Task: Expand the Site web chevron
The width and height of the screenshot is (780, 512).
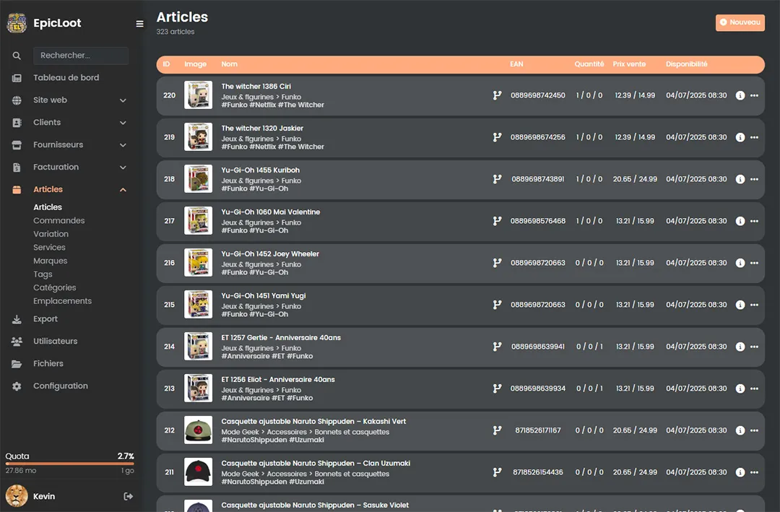Action: [x=123, y=100]
